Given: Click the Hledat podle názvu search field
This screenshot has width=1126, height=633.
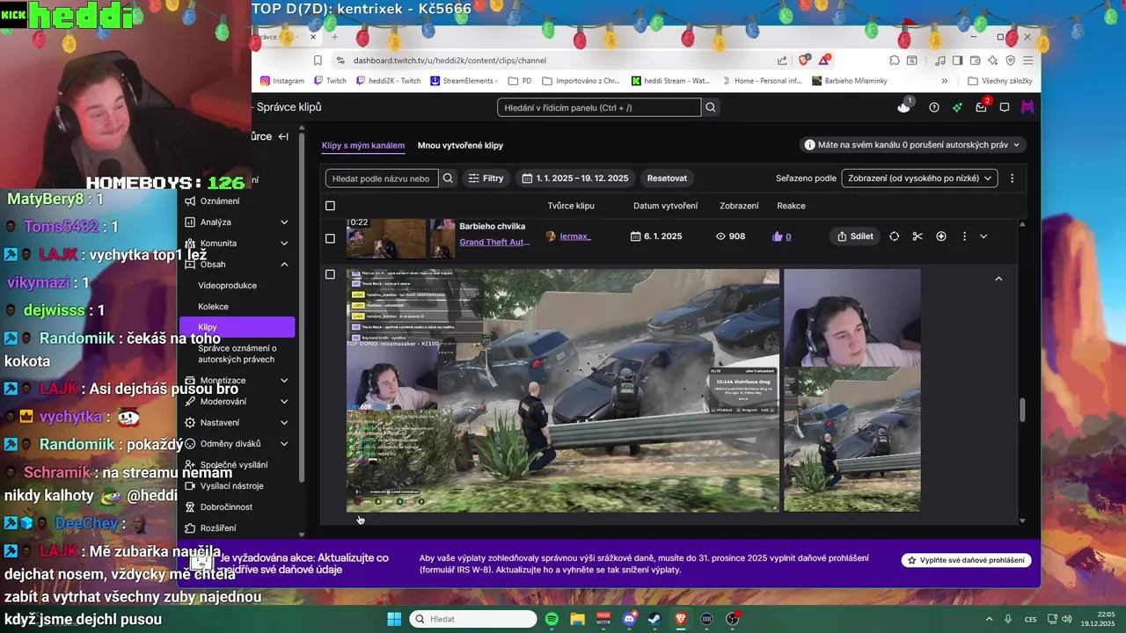Looking at the screenshot, I should 382,178.
